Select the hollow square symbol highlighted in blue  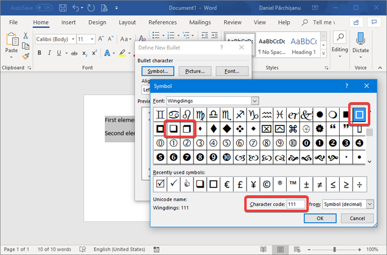(x=359, y=115)
